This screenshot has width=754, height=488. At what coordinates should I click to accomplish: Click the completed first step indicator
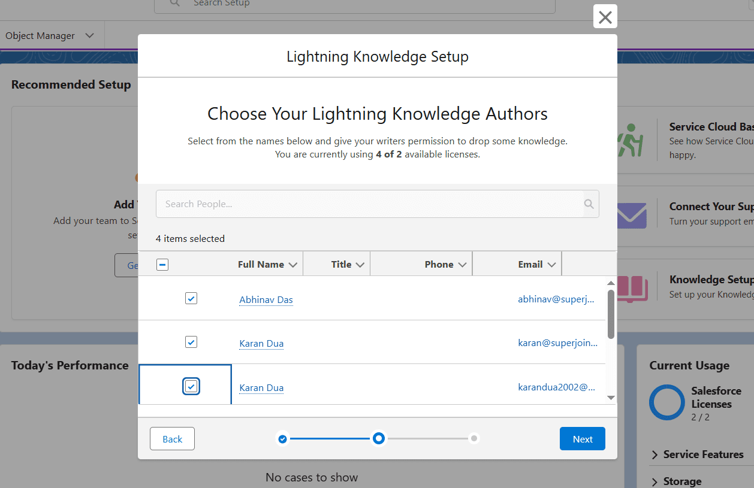tap(282, 439)
